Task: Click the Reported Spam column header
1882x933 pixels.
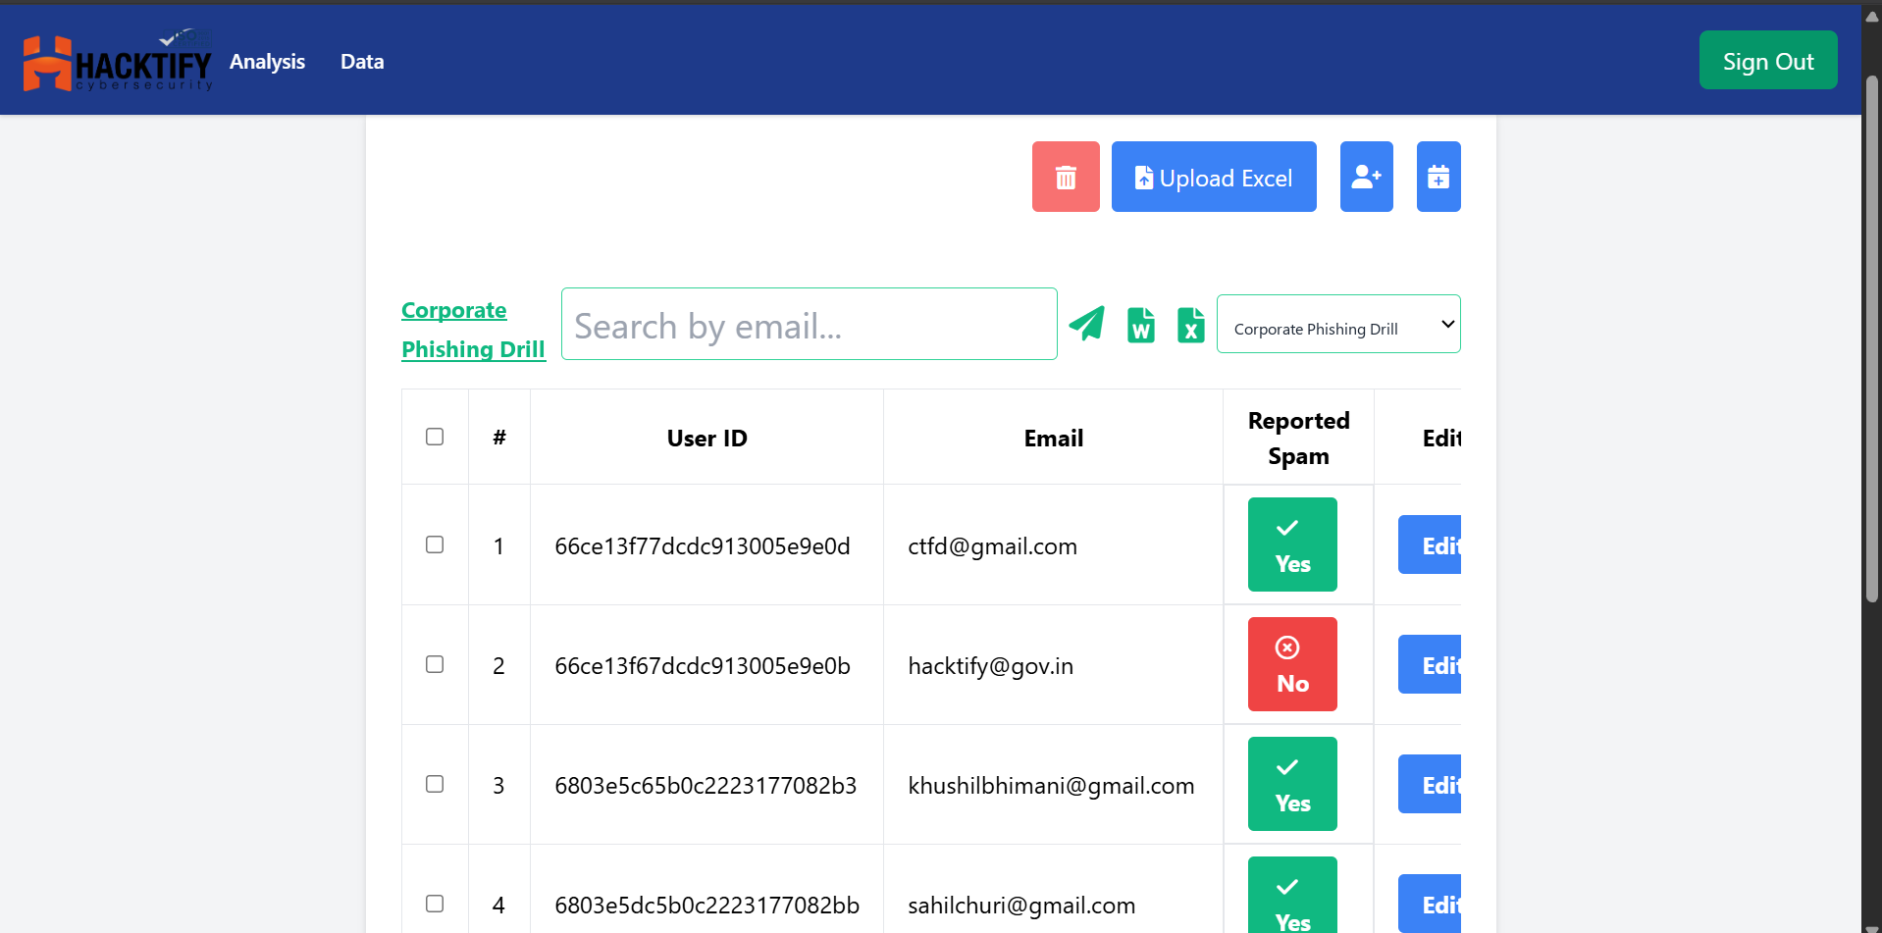Action: point(1298,438)
